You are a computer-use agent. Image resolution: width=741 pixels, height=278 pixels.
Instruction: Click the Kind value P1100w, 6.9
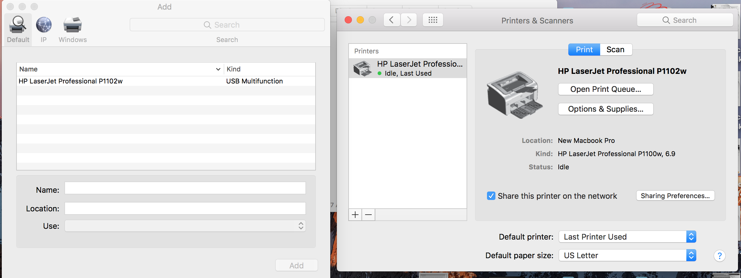617,154
